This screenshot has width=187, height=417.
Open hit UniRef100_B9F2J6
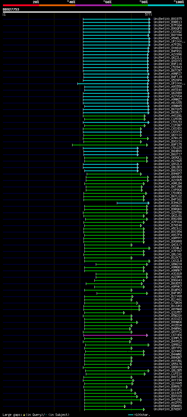[168, 64]
